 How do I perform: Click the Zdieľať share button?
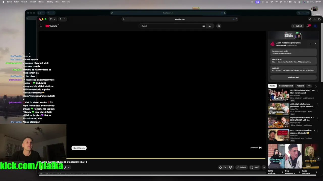click(241, 167)
